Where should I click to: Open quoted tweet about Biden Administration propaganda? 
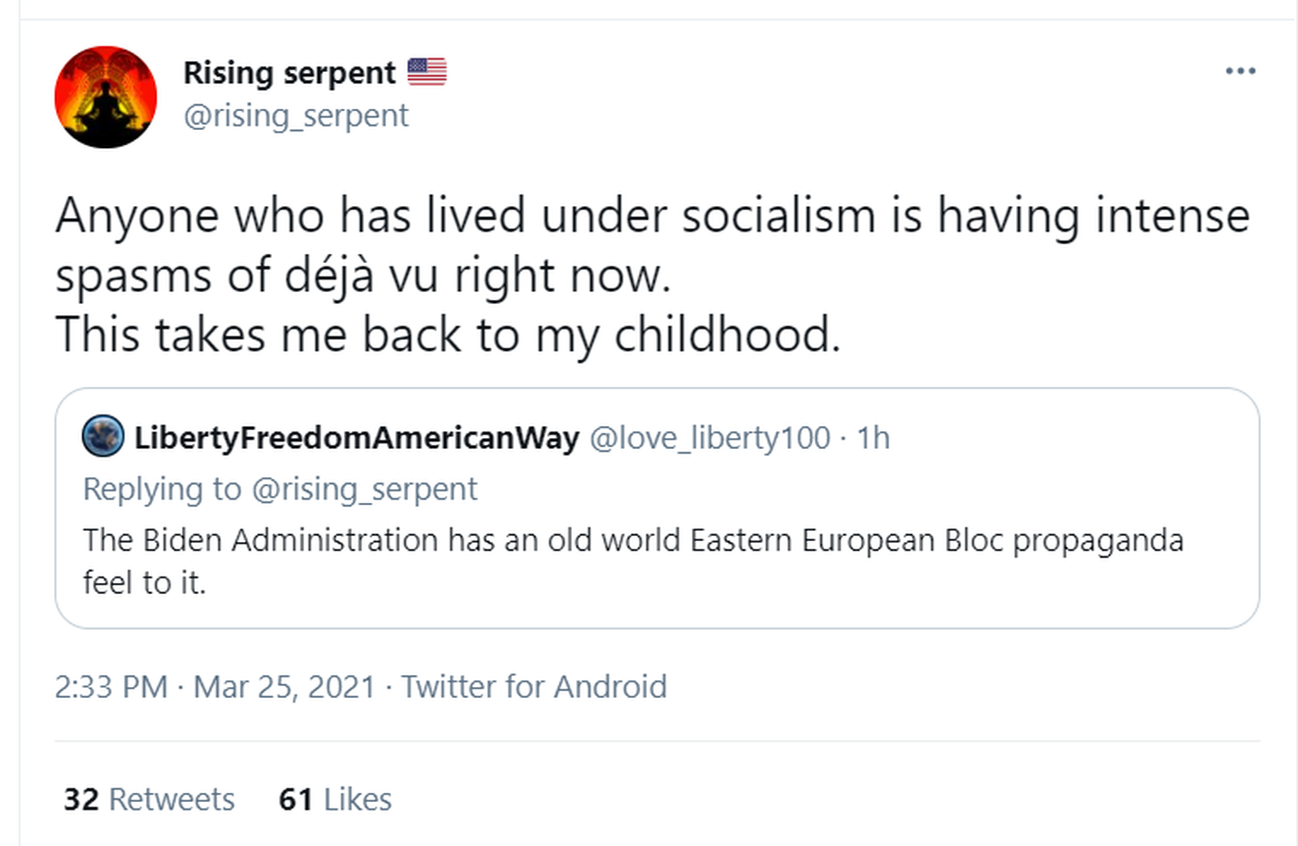coord(633,540)
